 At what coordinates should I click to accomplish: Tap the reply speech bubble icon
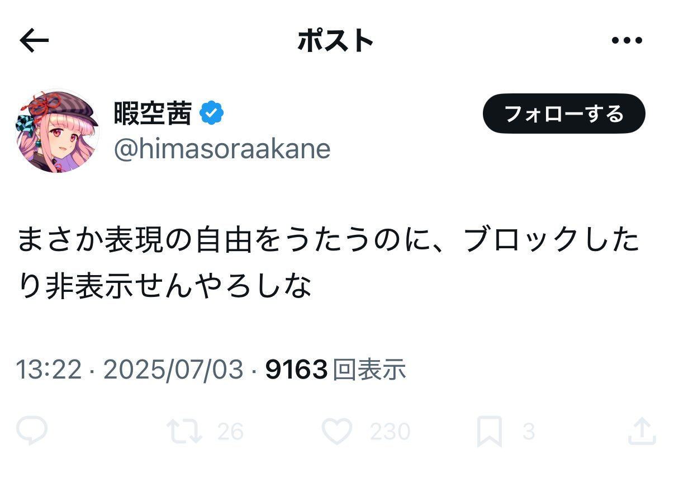coord(32,432)
